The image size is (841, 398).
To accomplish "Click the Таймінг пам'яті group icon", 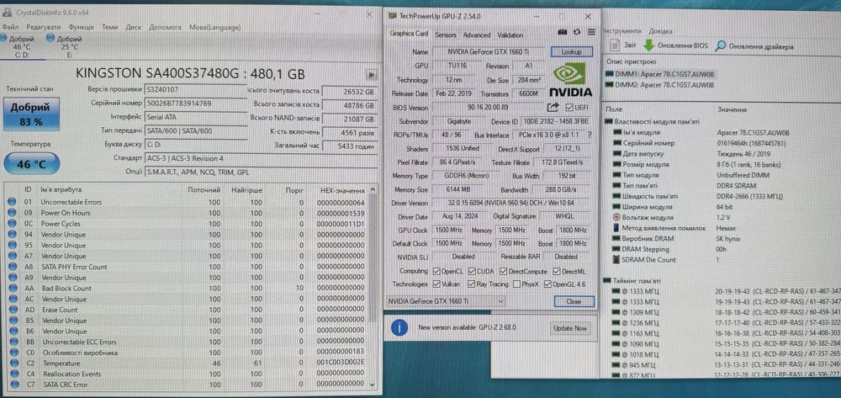I will tap(608, 280).
